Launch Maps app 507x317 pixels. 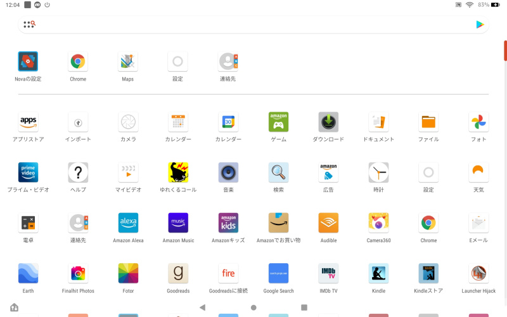click(x=128, y=61)
